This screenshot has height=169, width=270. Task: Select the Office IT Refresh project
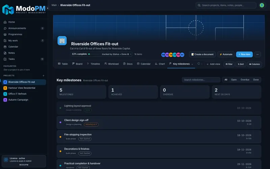point(24,94)
